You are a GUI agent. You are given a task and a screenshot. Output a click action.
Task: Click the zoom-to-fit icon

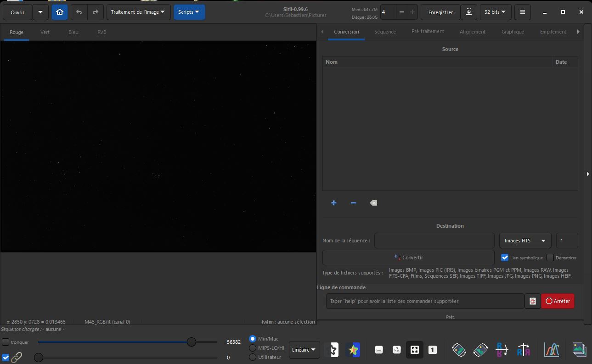(x=414, y=350)
